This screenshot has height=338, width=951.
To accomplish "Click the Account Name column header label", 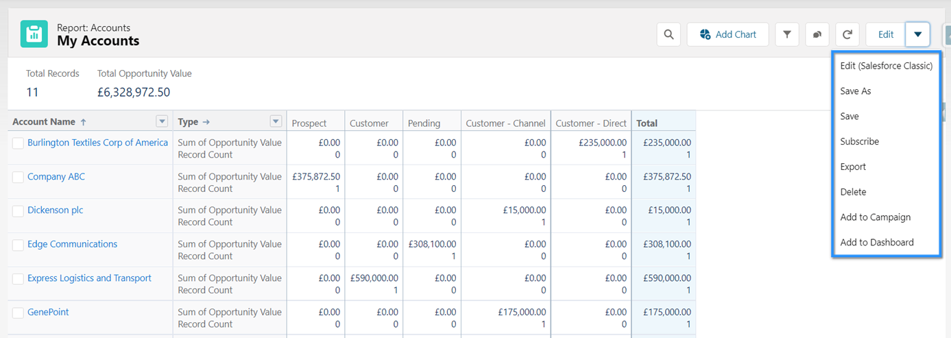I will click(44, 121).
